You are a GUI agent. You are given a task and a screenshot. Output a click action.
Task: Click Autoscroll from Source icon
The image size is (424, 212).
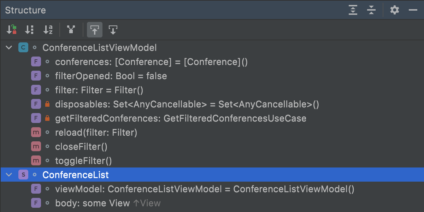pos(113,30)
